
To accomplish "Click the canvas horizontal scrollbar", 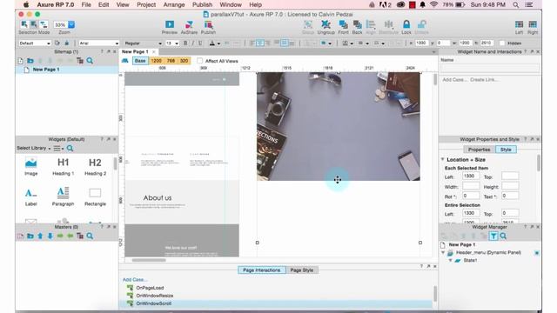I will point(149,260).
